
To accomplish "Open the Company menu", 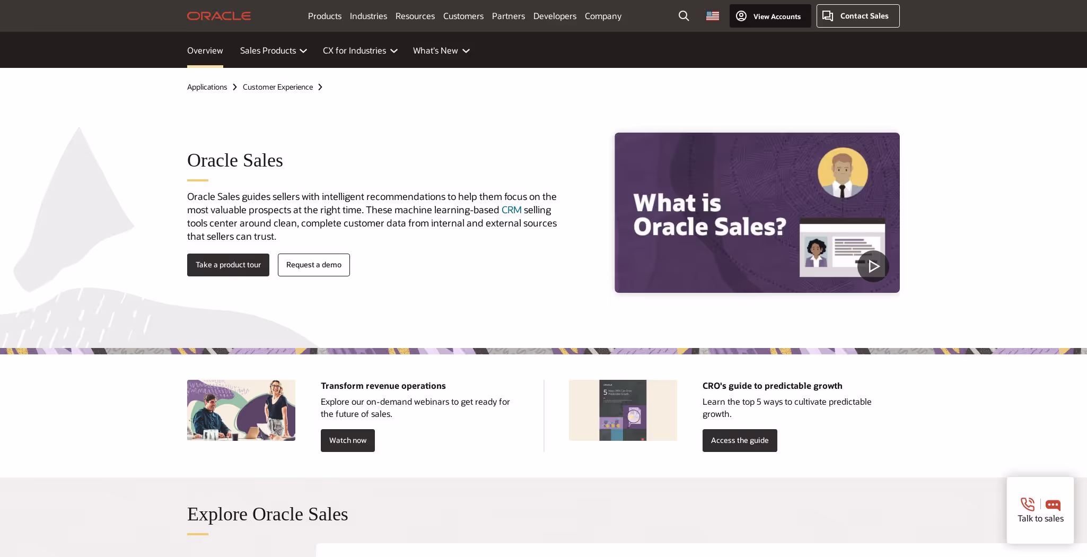I will tap(603, 16).
